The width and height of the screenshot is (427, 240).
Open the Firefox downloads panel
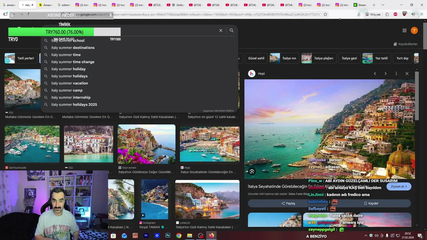[359, 14]
